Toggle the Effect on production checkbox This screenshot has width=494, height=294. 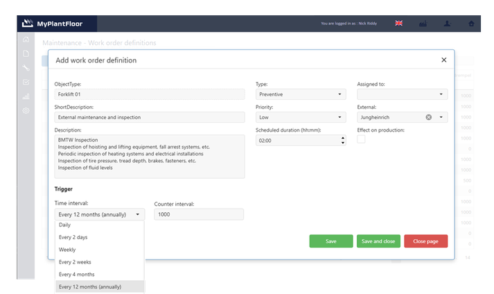point(361,139)
